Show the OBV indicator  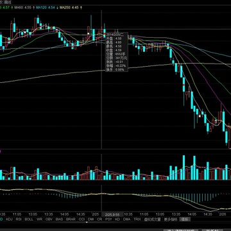pyautogui.click(x=49, y=219)
